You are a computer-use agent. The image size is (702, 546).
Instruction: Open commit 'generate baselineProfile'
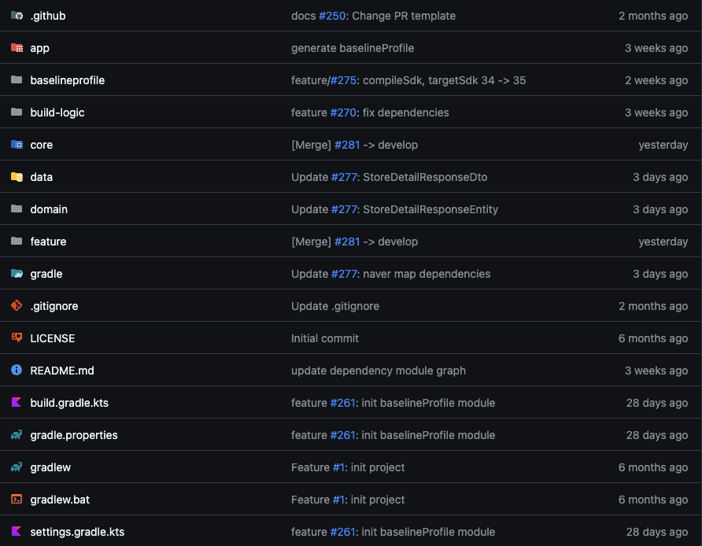tap(353, 48)
